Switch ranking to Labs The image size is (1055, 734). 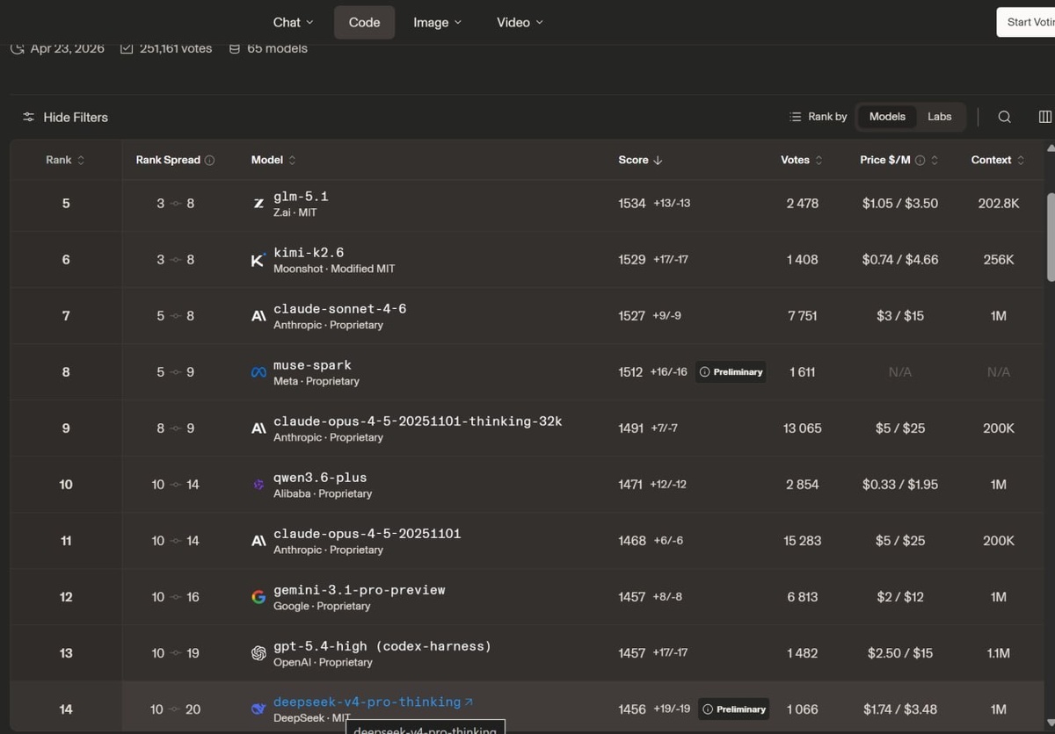pyautogui.click(x=939, y=117)
